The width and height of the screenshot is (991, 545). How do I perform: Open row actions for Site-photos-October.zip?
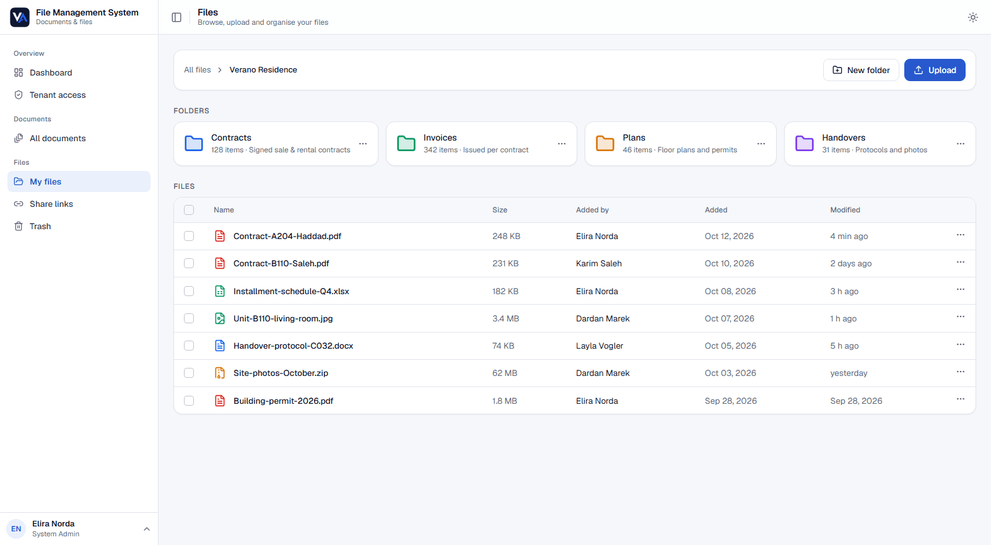click(961, 372)
